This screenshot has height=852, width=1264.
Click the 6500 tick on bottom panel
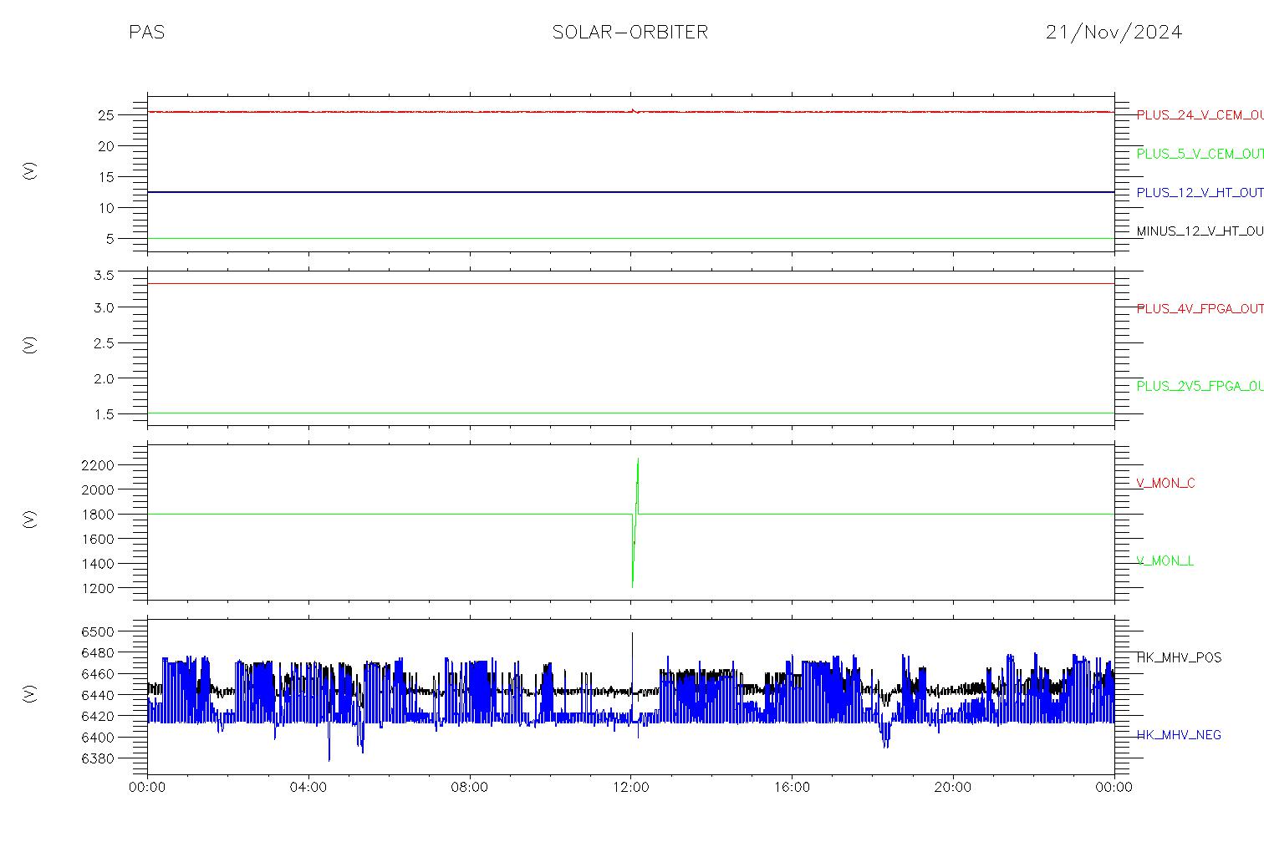point(98,632)
